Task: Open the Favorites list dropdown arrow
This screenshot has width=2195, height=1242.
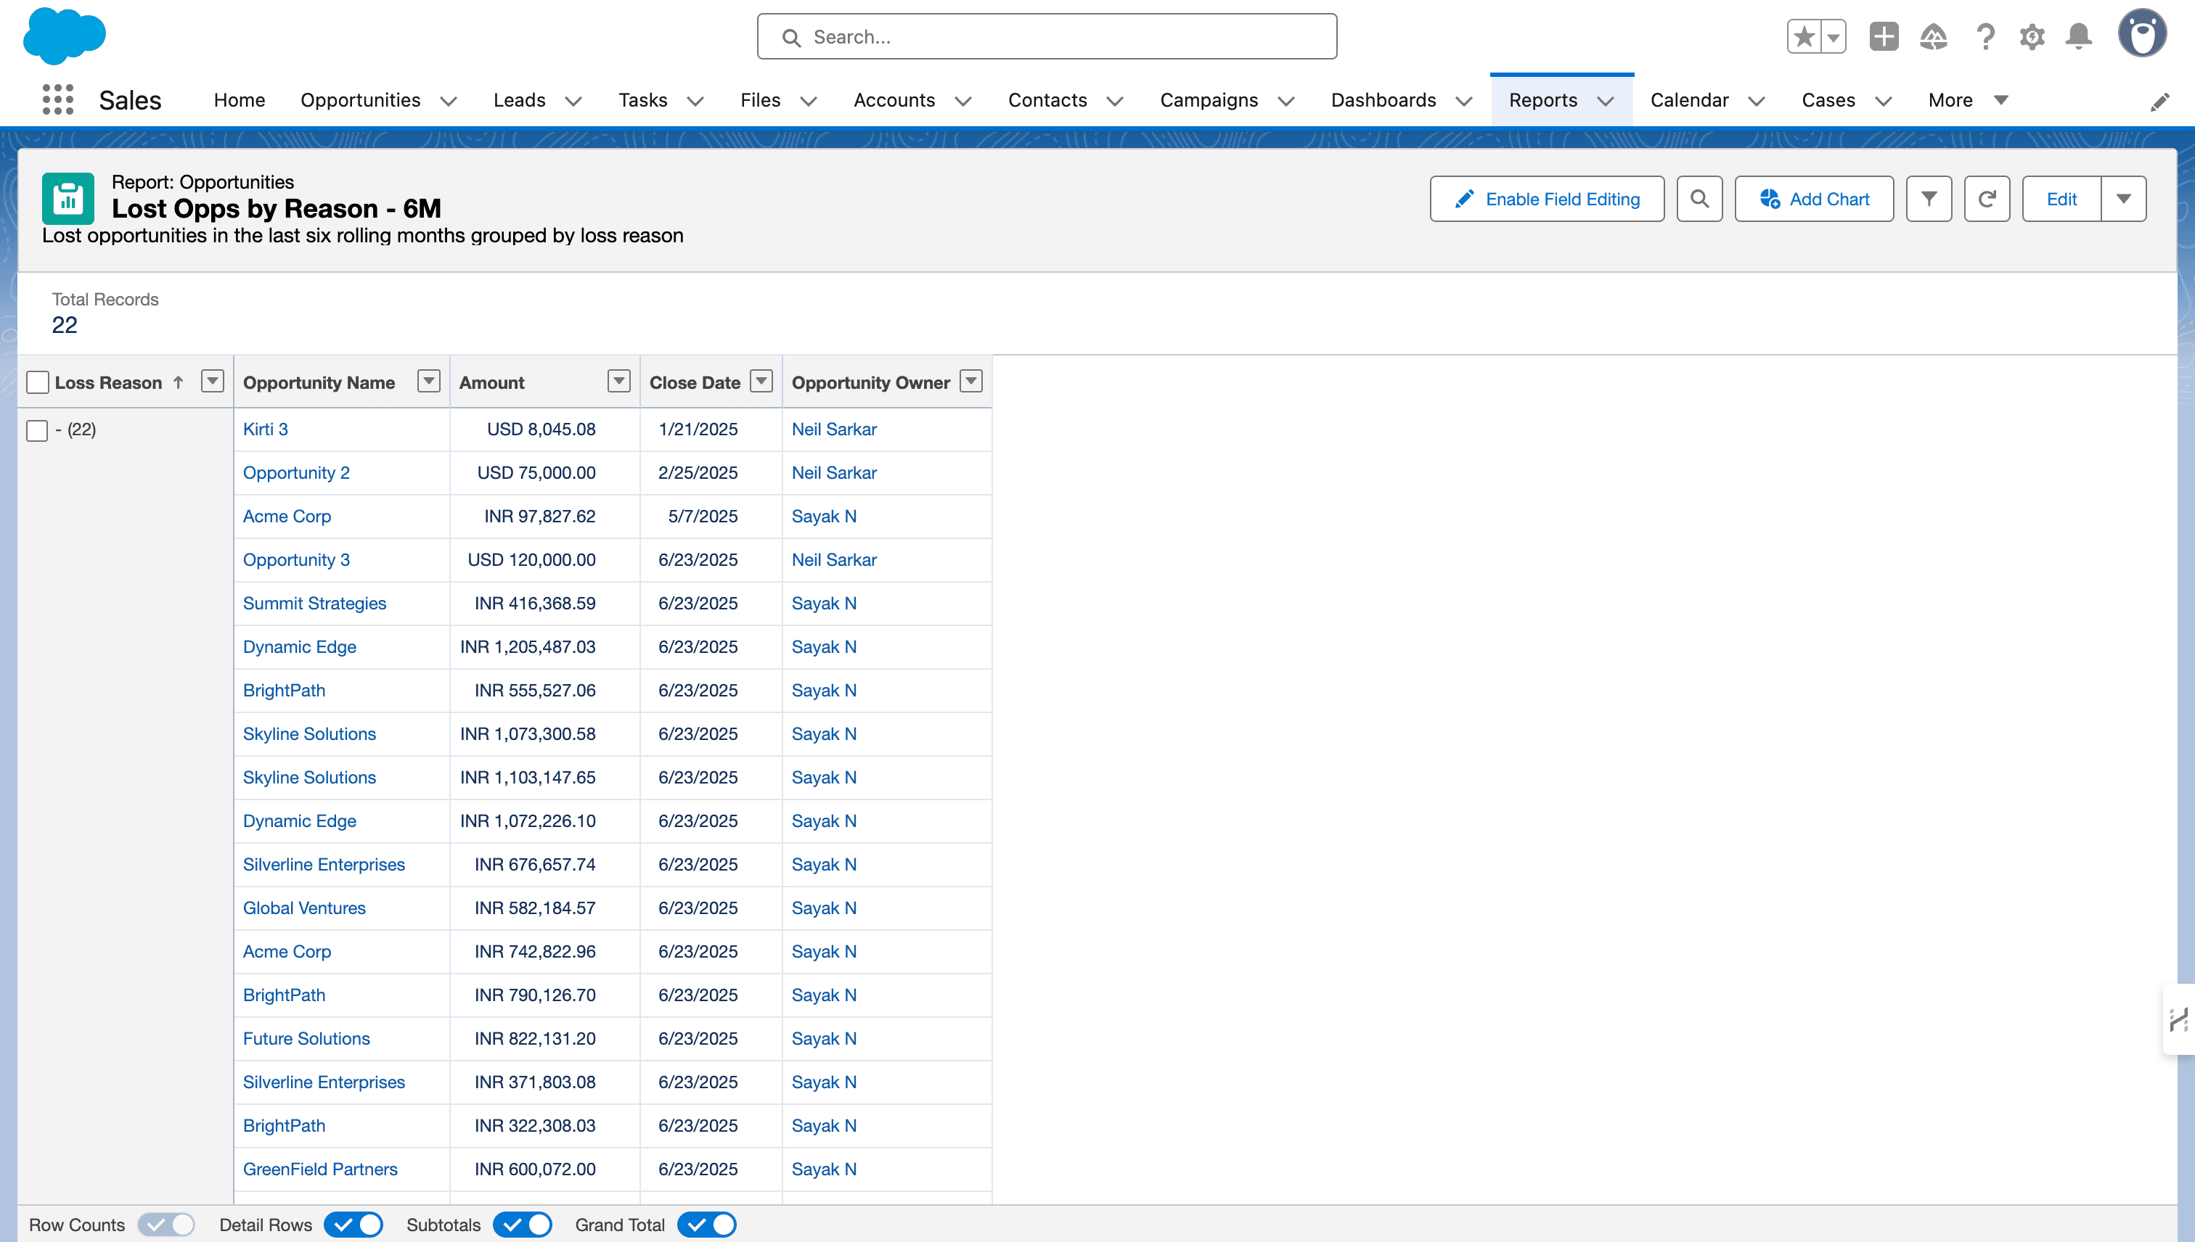Action: (1833, 37)
